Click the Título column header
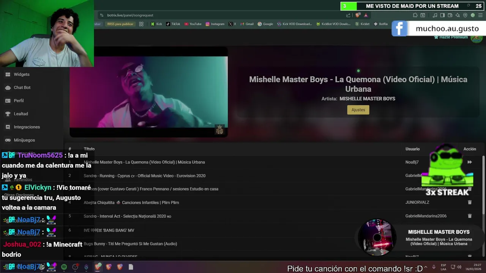Viewport: 486px width, 273px height. point(89,149)
